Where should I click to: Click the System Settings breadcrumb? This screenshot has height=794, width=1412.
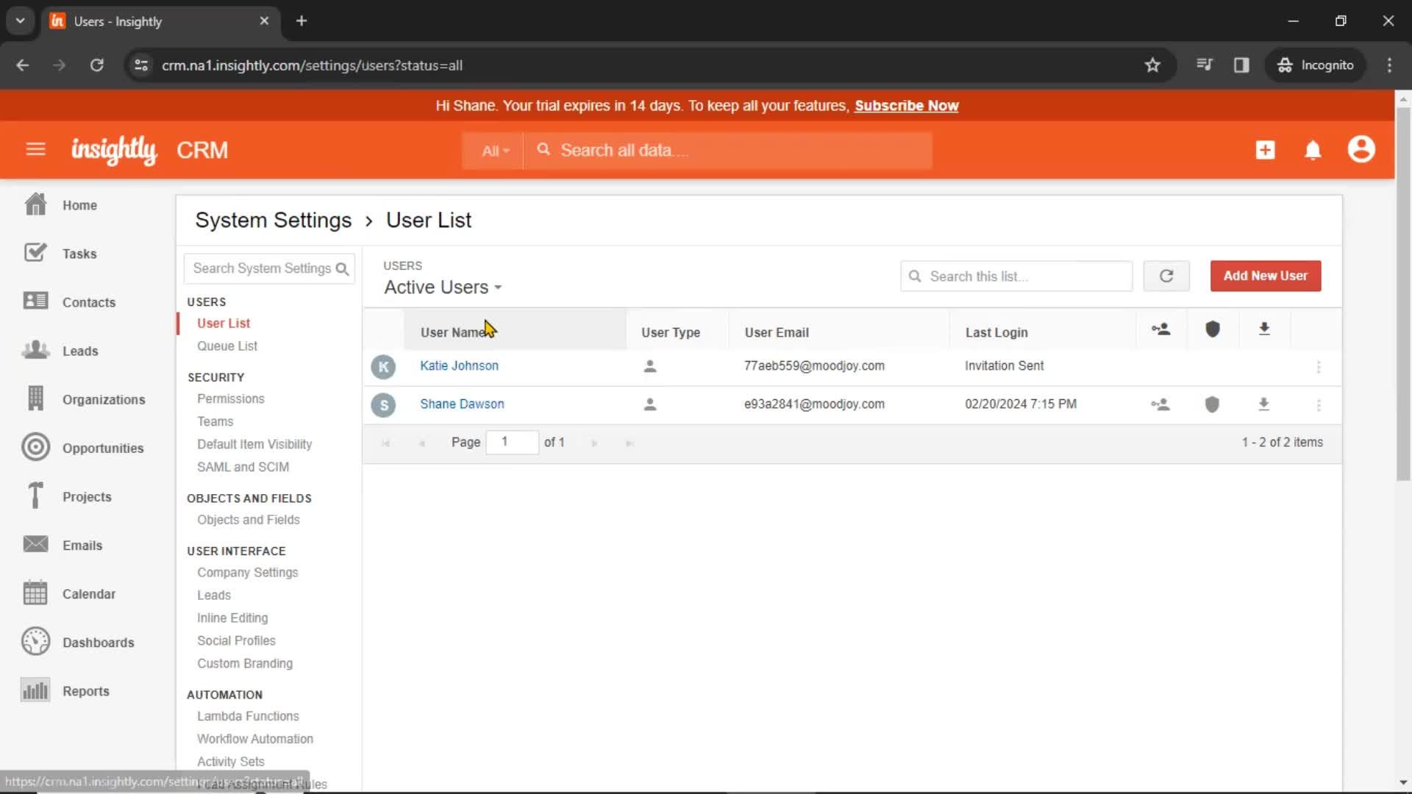273,220
